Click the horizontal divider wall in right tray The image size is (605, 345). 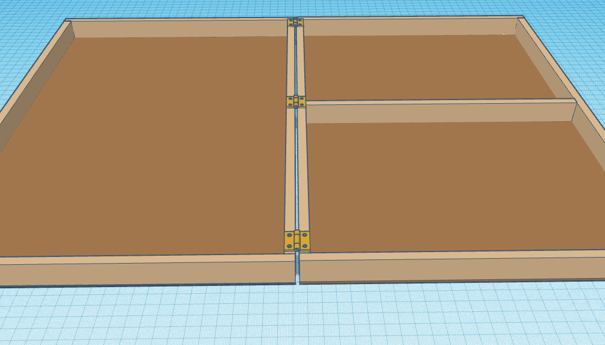point(441,112)
